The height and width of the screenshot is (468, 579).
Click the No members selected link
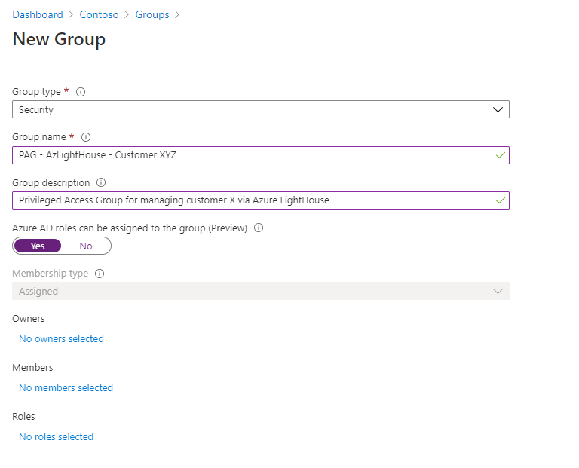point(66,388)
